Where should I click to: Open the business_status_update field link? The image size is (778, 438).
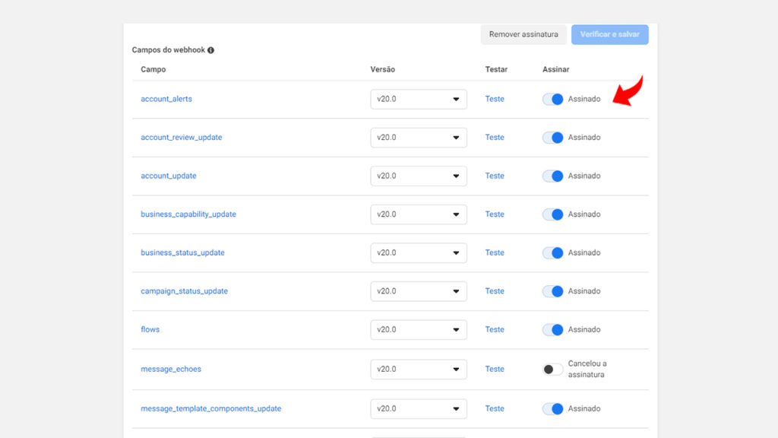coord(182,252)
